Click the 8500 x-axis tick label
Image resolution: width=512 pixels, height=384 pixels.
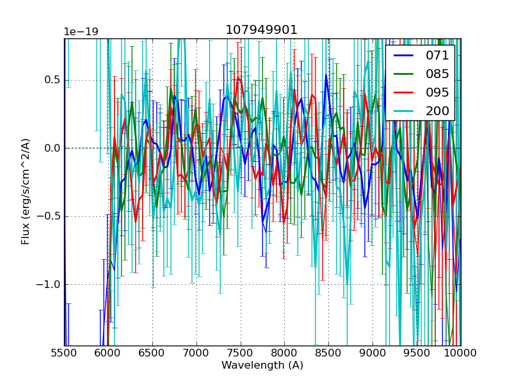click(x=328, y=353)
